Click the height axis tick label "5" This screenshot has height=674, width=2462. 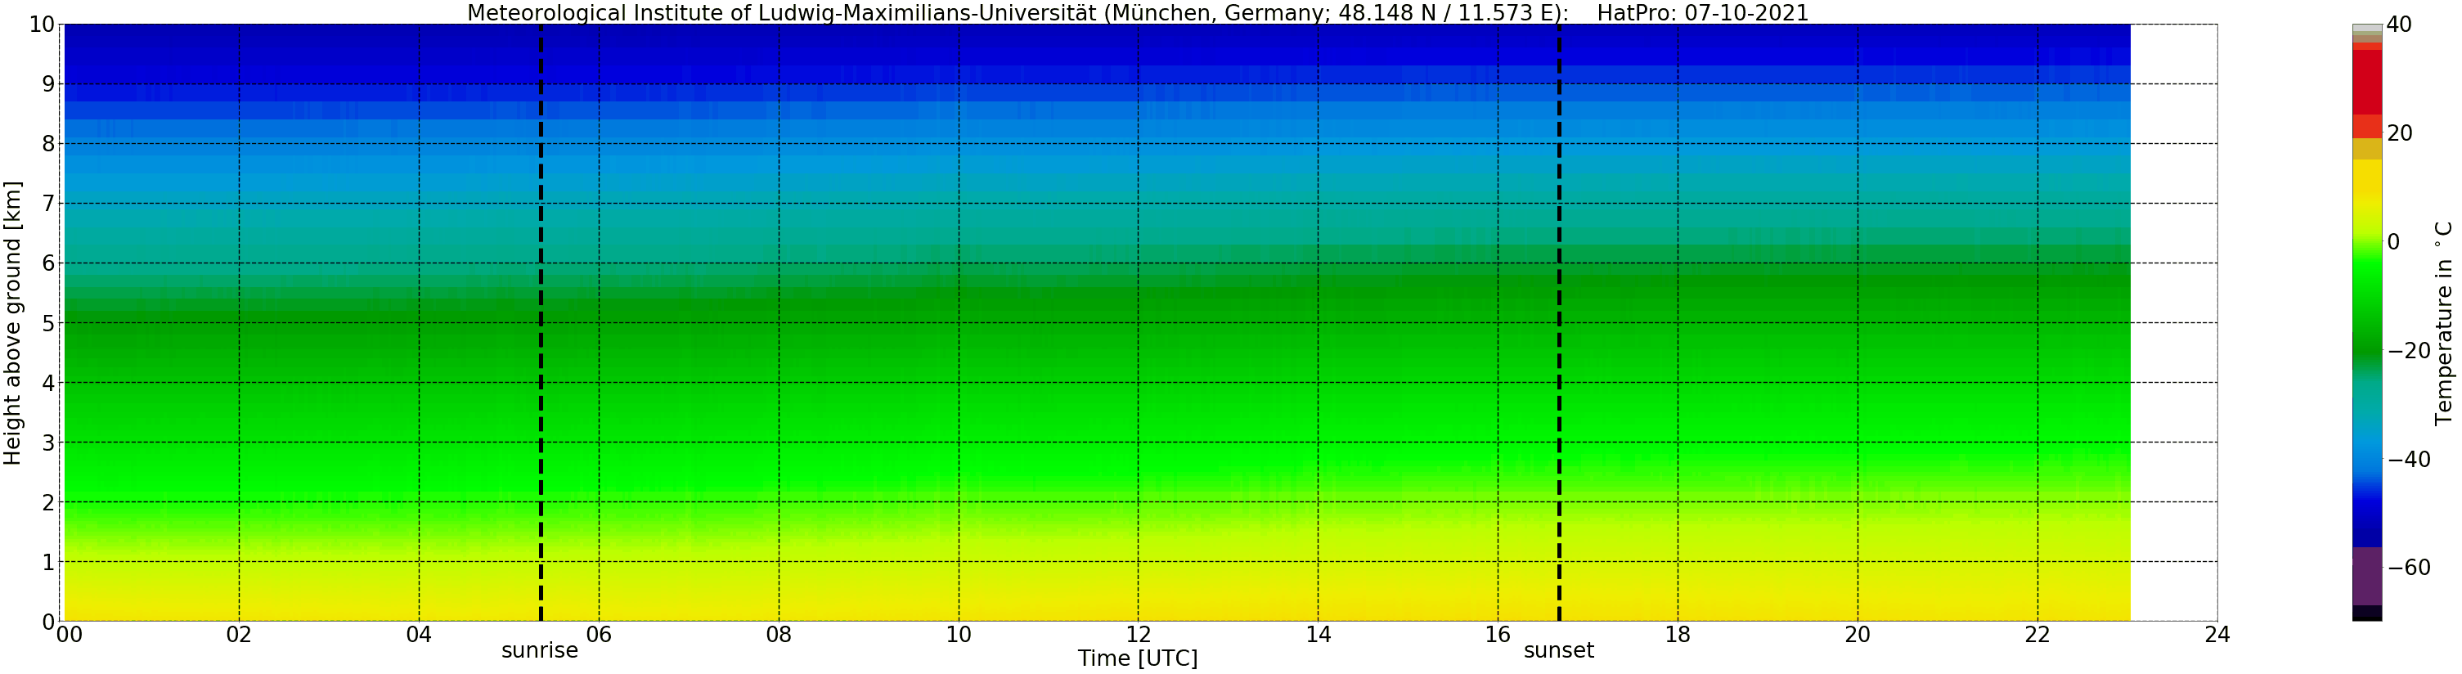(x=47, y=323)
